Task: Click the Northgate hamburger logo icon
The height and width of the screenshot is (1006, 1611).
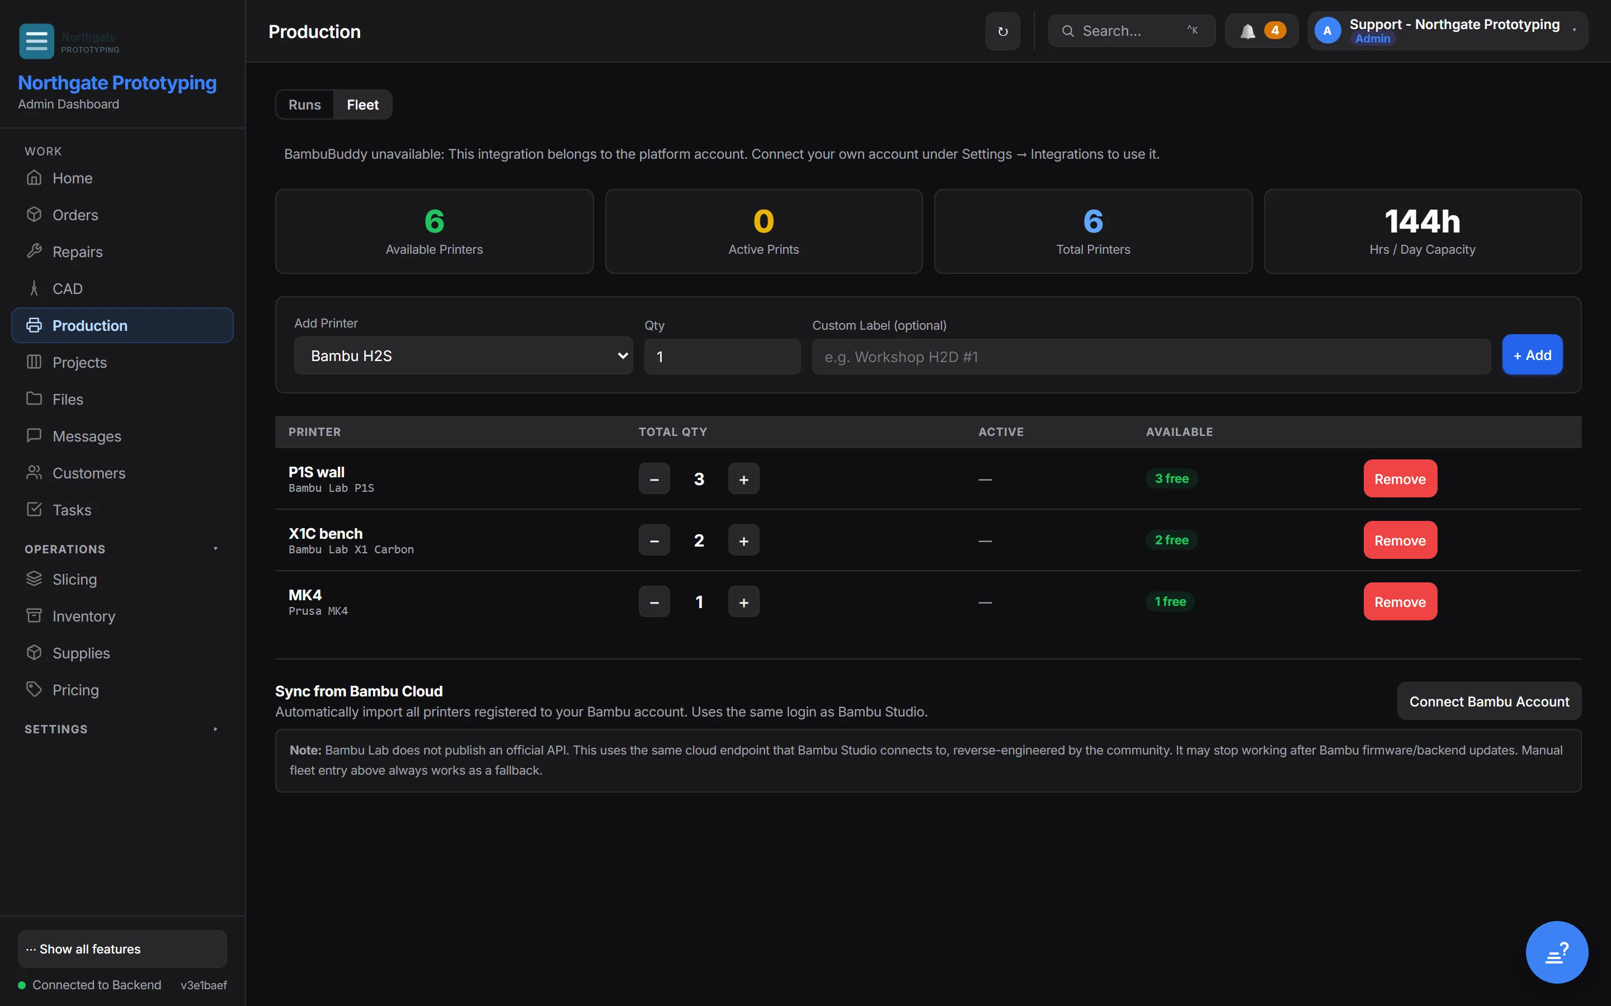Action: 36,41
